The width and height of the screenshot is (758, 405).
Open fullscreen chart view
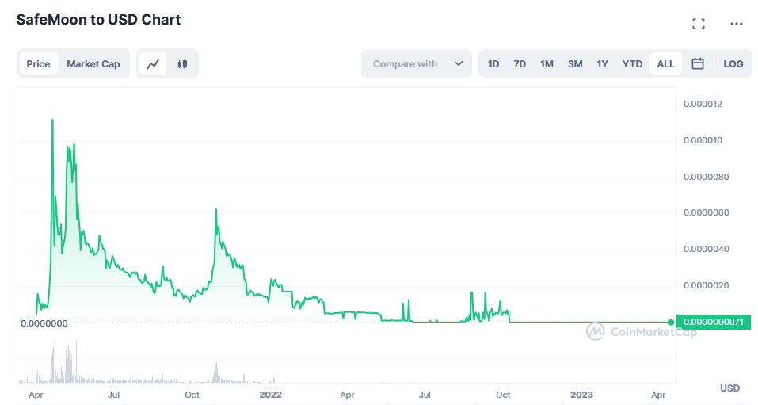698,24
